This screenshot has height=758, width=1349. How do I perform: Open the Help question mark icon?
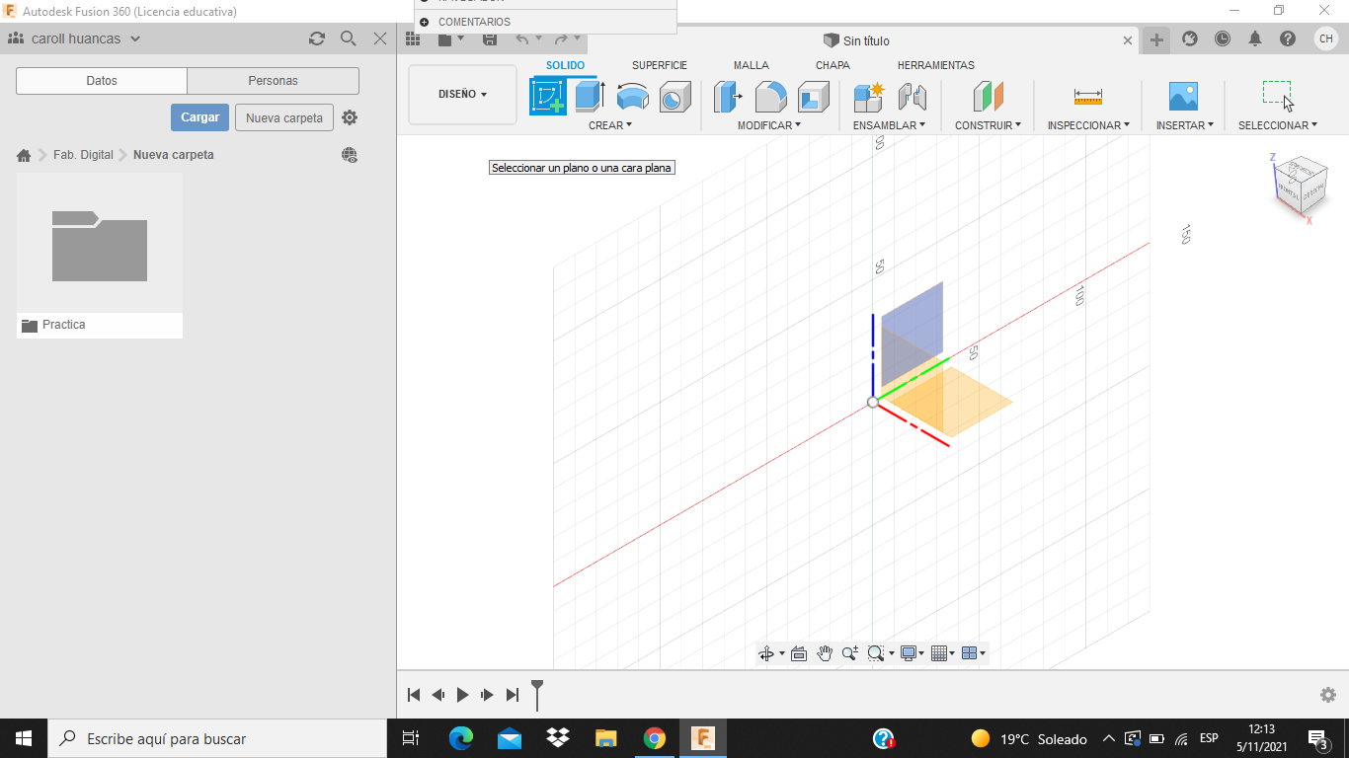pos(1288,39)
